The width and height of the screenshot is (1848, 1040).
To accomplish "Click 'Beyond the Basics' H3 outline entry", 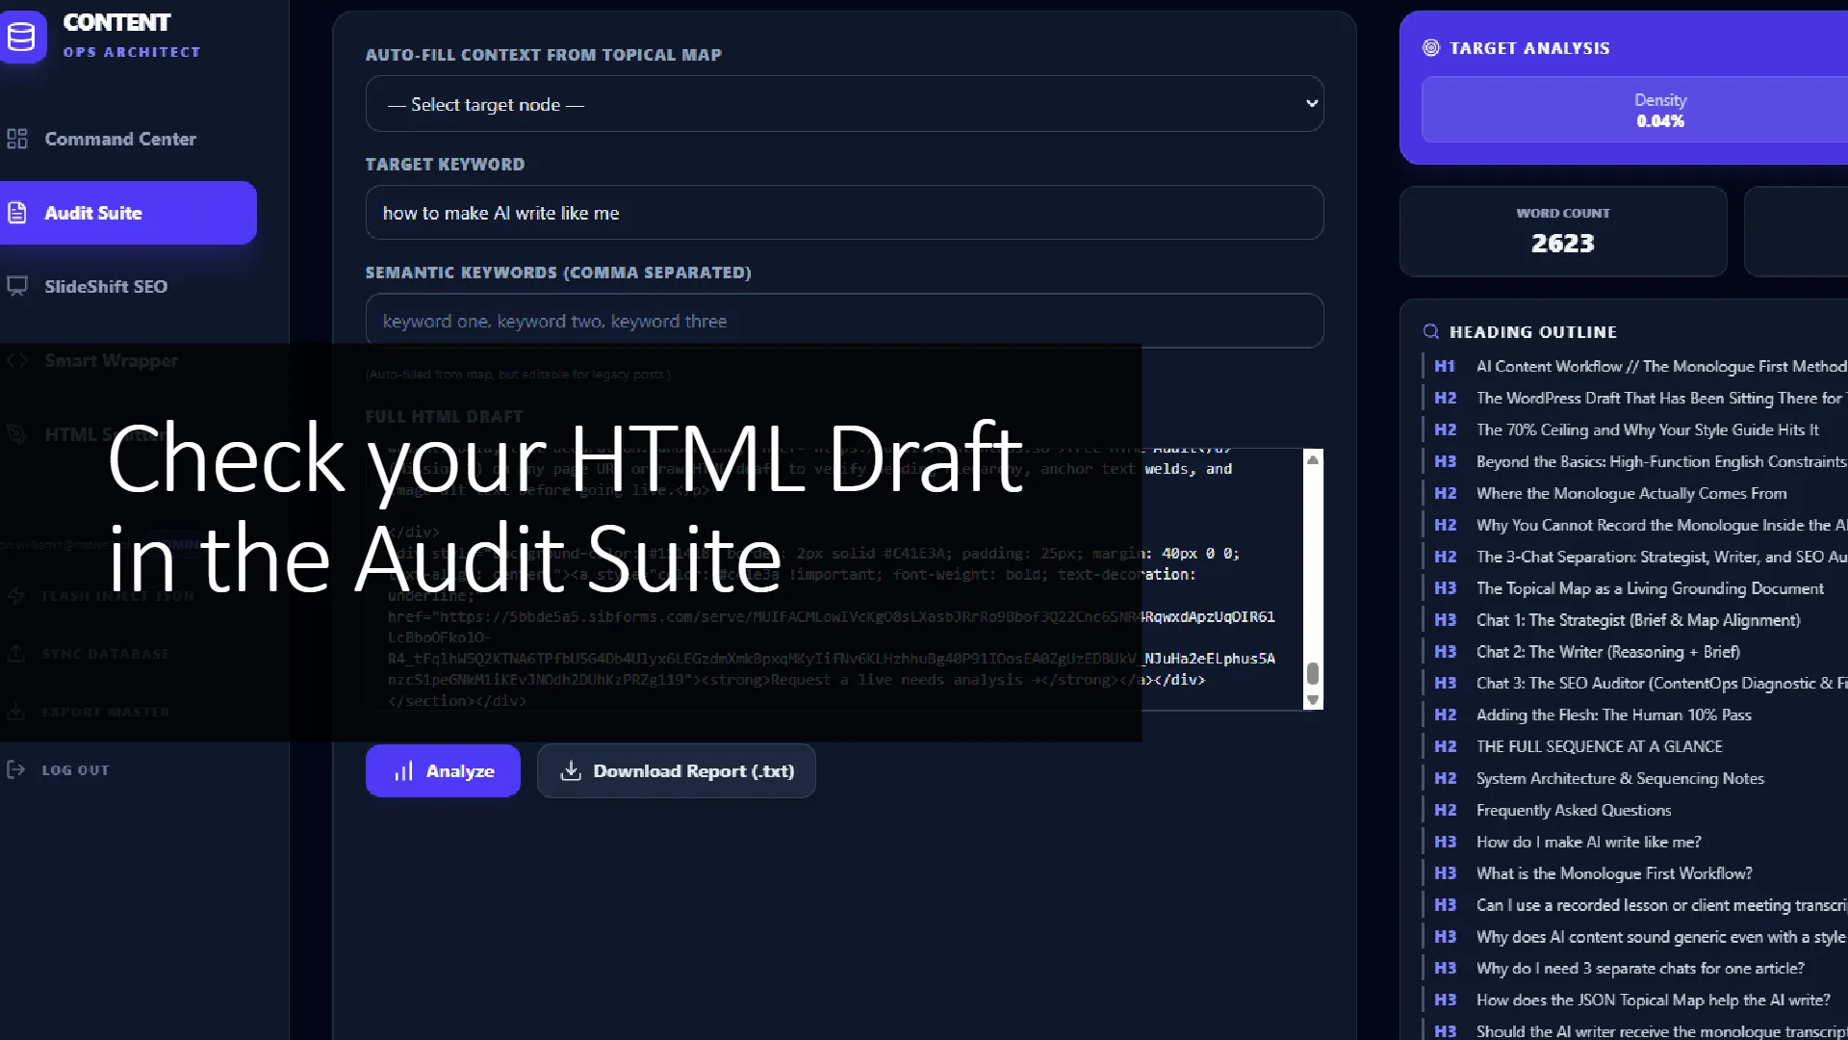I will click(x=1635, y=461).
